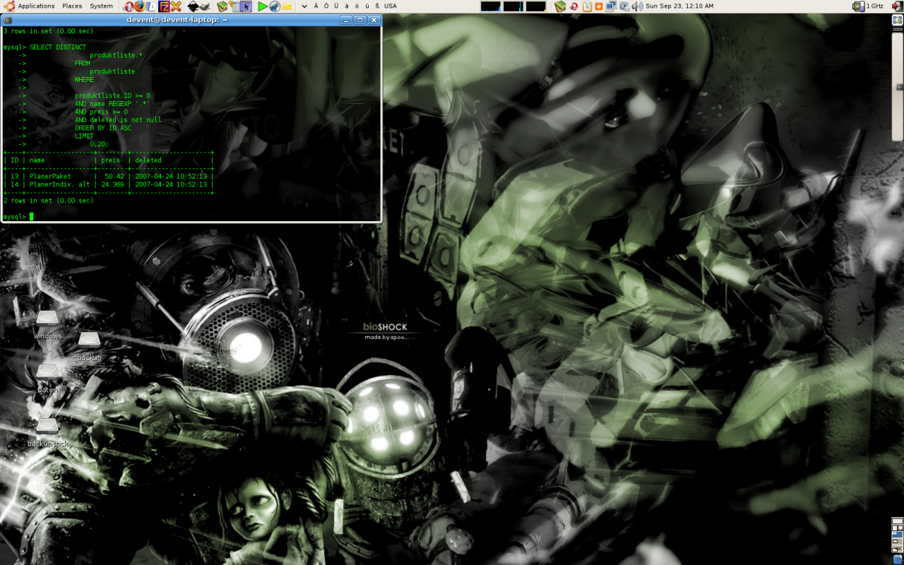Click the 'preis' column header
904x565 pixels.
coord(111,160)
